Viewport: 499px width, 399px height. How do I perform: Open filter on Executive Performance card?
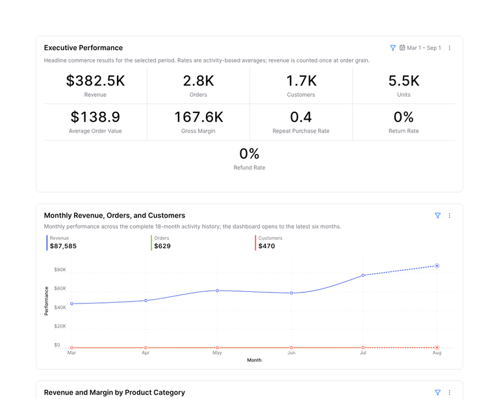tap(392, 47)
